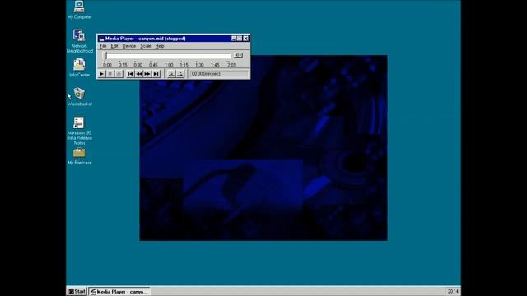Click the scroll backward arrow beside the trackbar
527x296 pixels.
coord(236,55)
